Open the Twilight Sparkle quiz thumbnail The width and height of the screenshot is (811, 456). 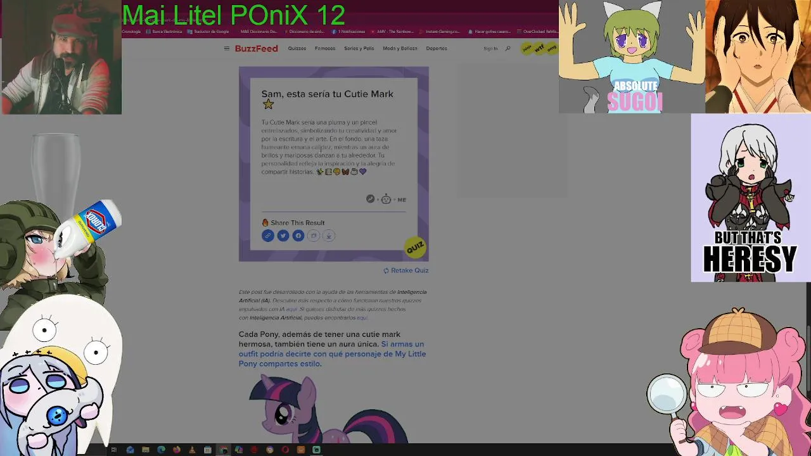pyautogui.click(x=328, y=409)
